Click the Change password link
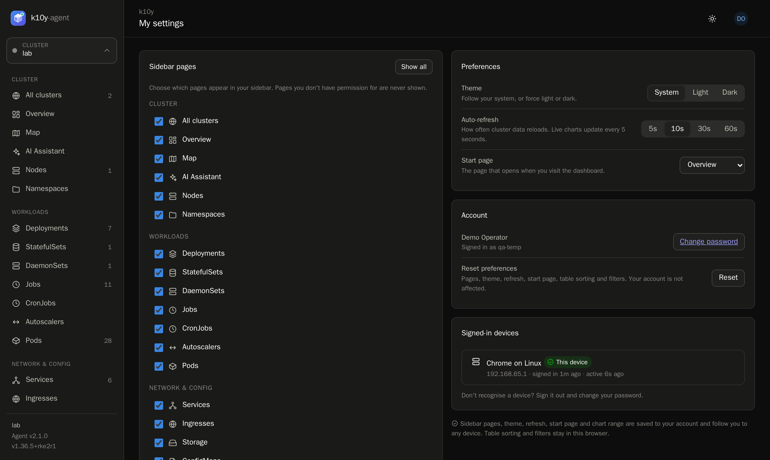Viewport: 770px width, 460px height. point(709,241)
